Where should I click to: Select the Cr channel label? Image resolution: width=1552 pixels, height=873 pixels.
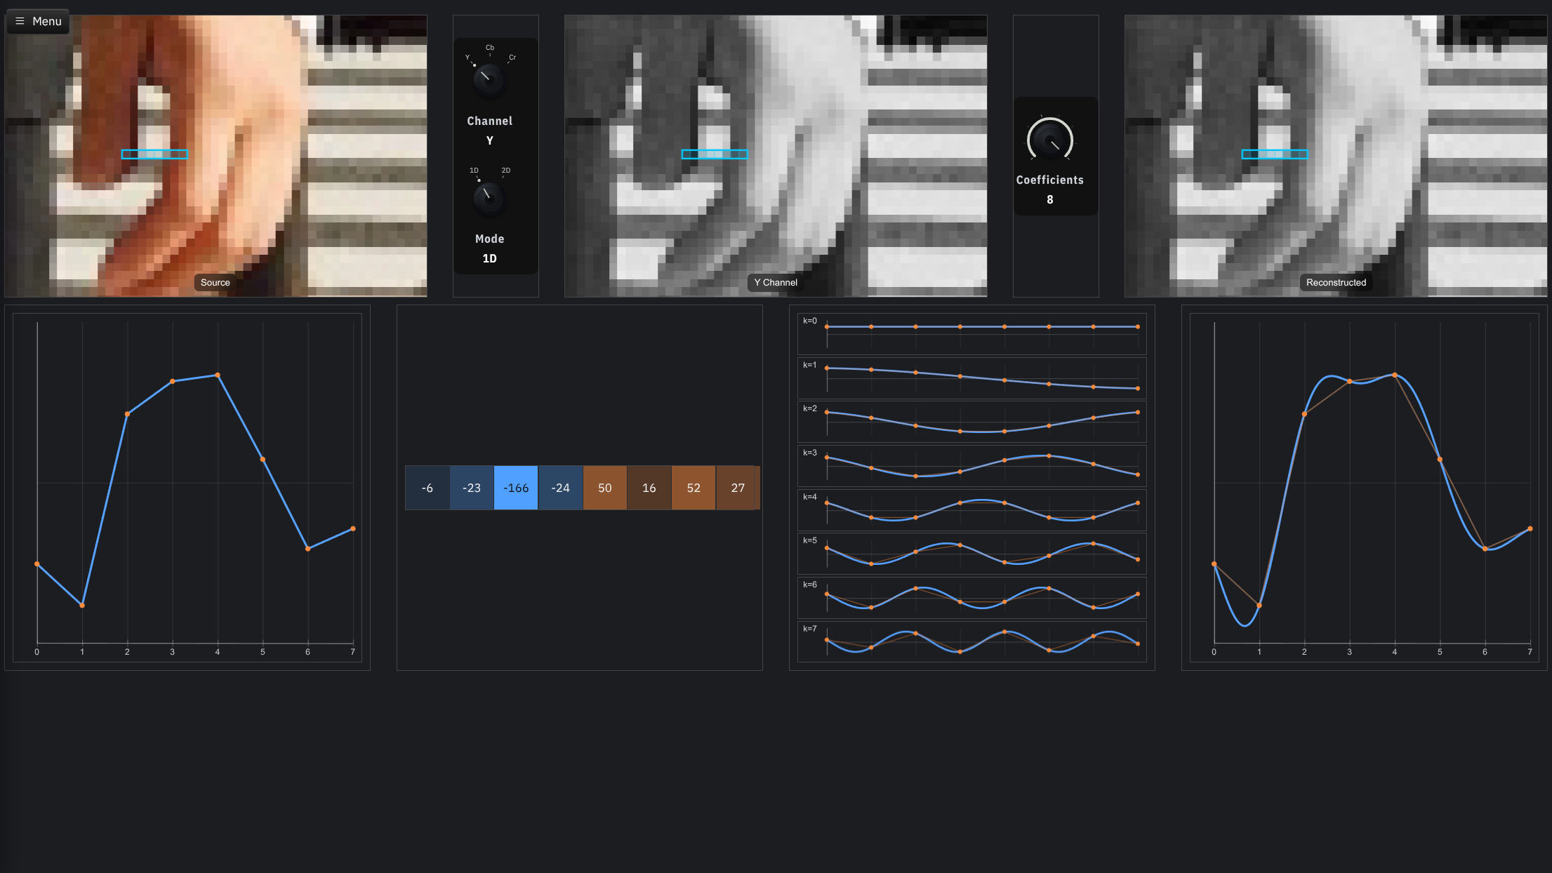[x=512, y=58]
